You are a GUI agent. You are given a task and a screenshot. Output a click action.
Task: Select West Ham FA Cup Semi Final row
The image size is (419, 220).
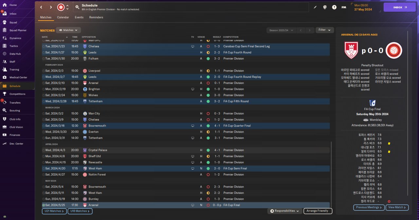pyautogui.click(x=186, y=169)
